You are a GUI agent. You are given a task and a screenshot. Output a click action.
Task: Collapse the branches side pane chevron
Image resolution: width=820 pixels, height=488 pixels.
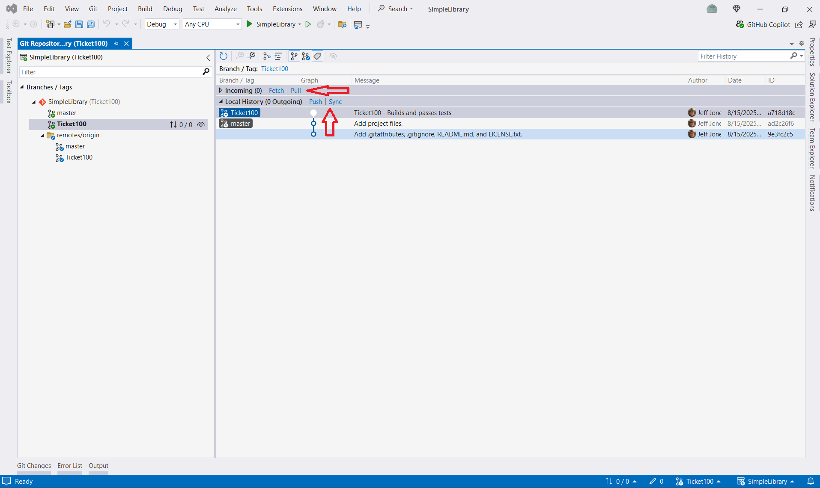coord(208,57)
